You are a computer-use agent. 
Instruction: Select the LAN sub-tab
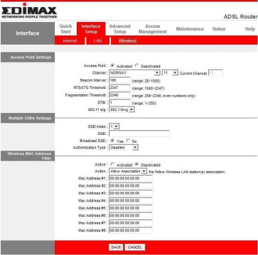97,41
